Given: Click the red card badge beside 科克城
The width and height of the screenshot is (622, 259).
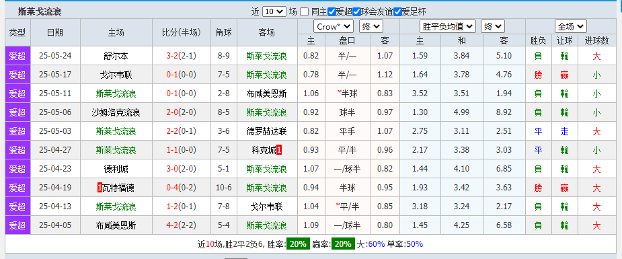Looking at the screenshot, I should point(279,150).
